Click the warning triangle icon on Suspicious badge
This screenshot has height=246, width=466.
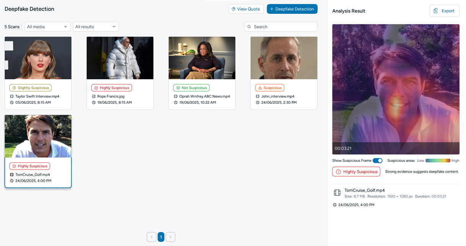(x=260, y=88)
